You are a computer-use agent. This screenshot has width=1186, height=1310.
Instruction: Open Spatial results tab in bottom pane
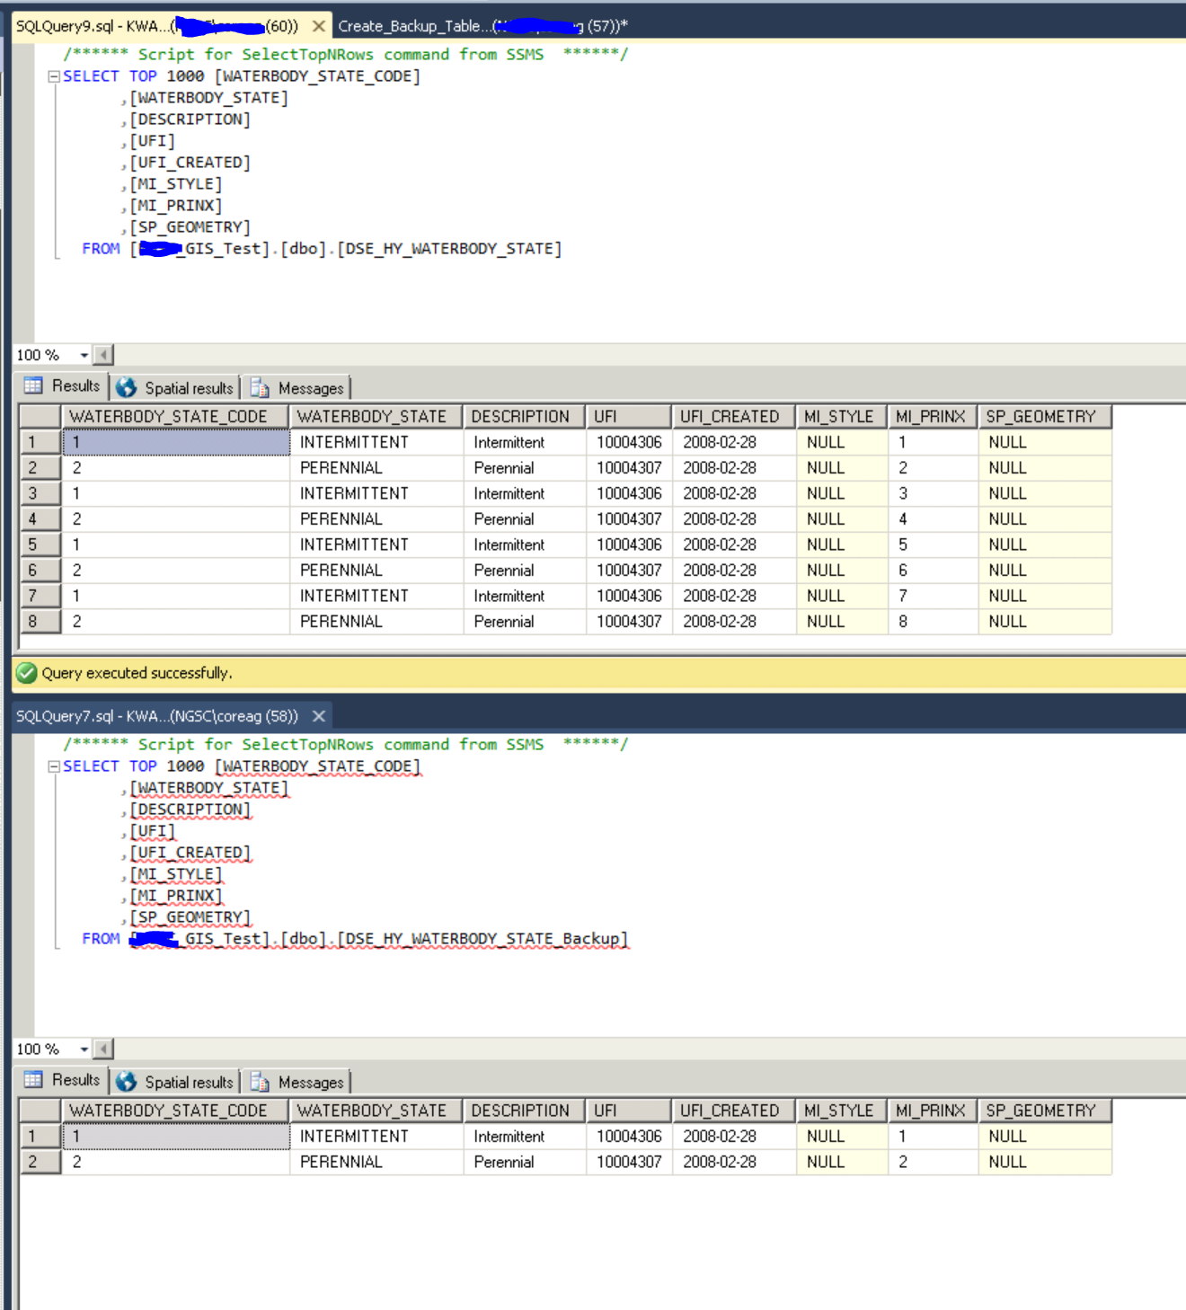point(176,1082)
